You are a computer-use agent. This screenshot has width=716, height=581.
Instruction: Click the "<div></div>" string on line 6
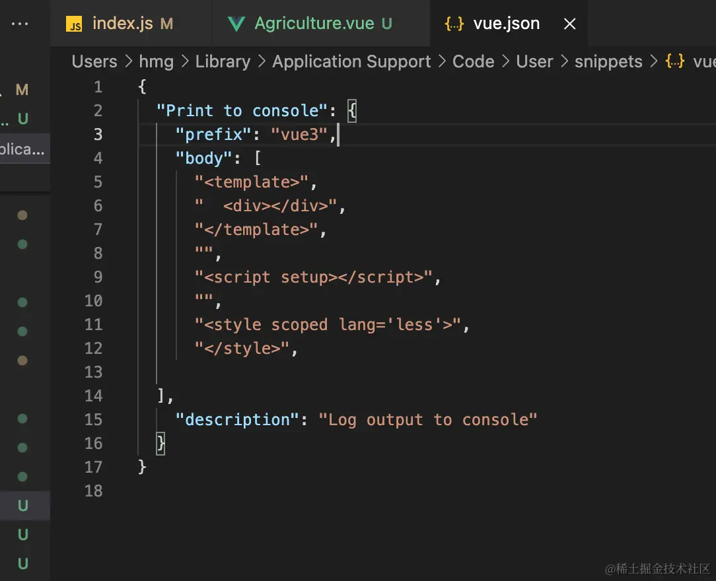click(266, 205)
